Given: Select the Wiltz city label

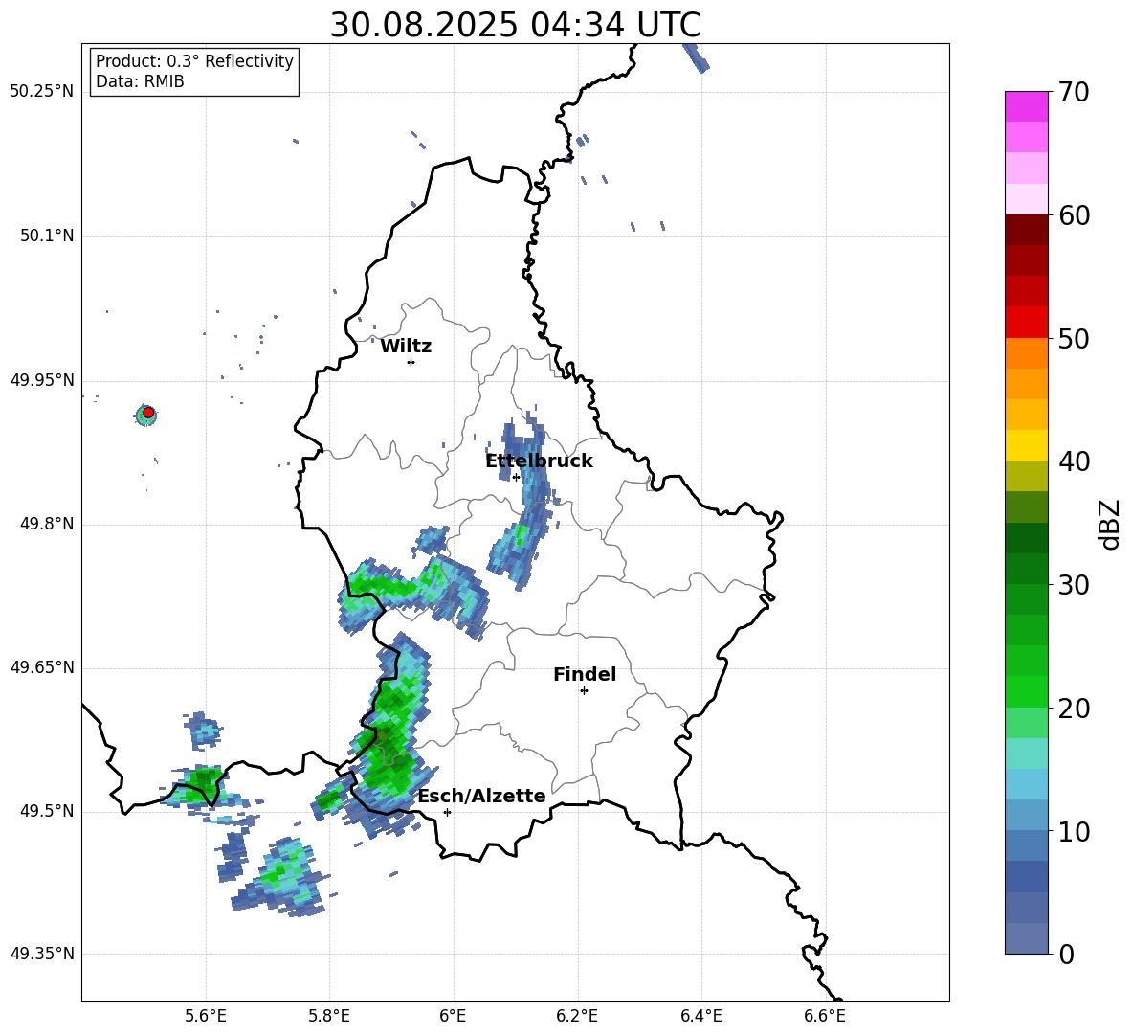Looking at the screenshot, I should [x=406, y=347].
